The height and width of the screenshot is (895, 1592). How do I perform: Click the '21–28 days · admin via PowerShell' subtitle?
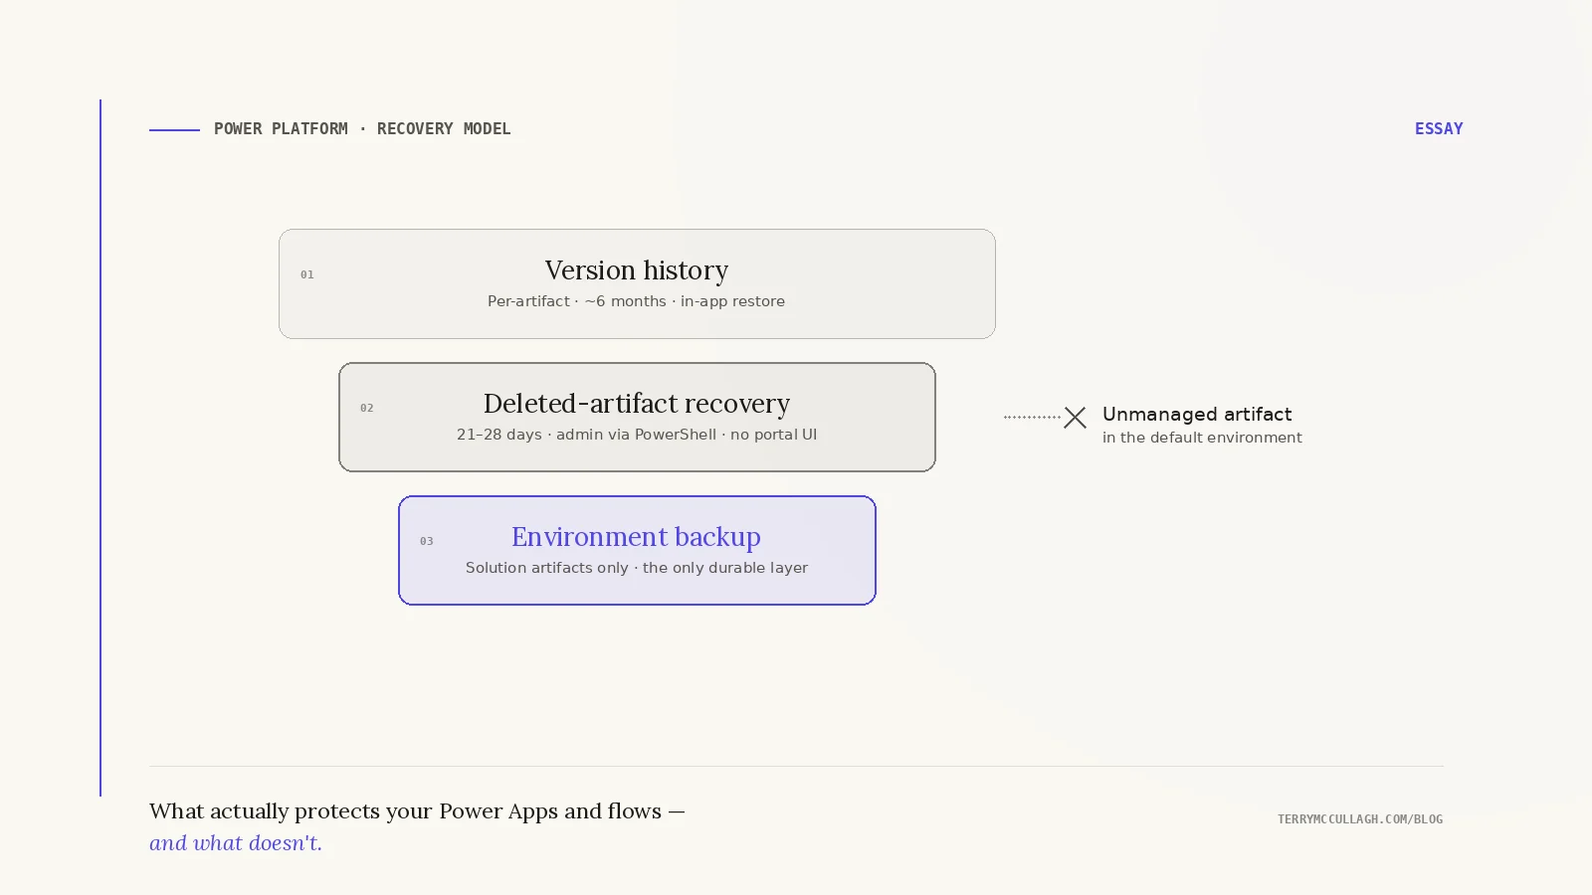point(637,435)
